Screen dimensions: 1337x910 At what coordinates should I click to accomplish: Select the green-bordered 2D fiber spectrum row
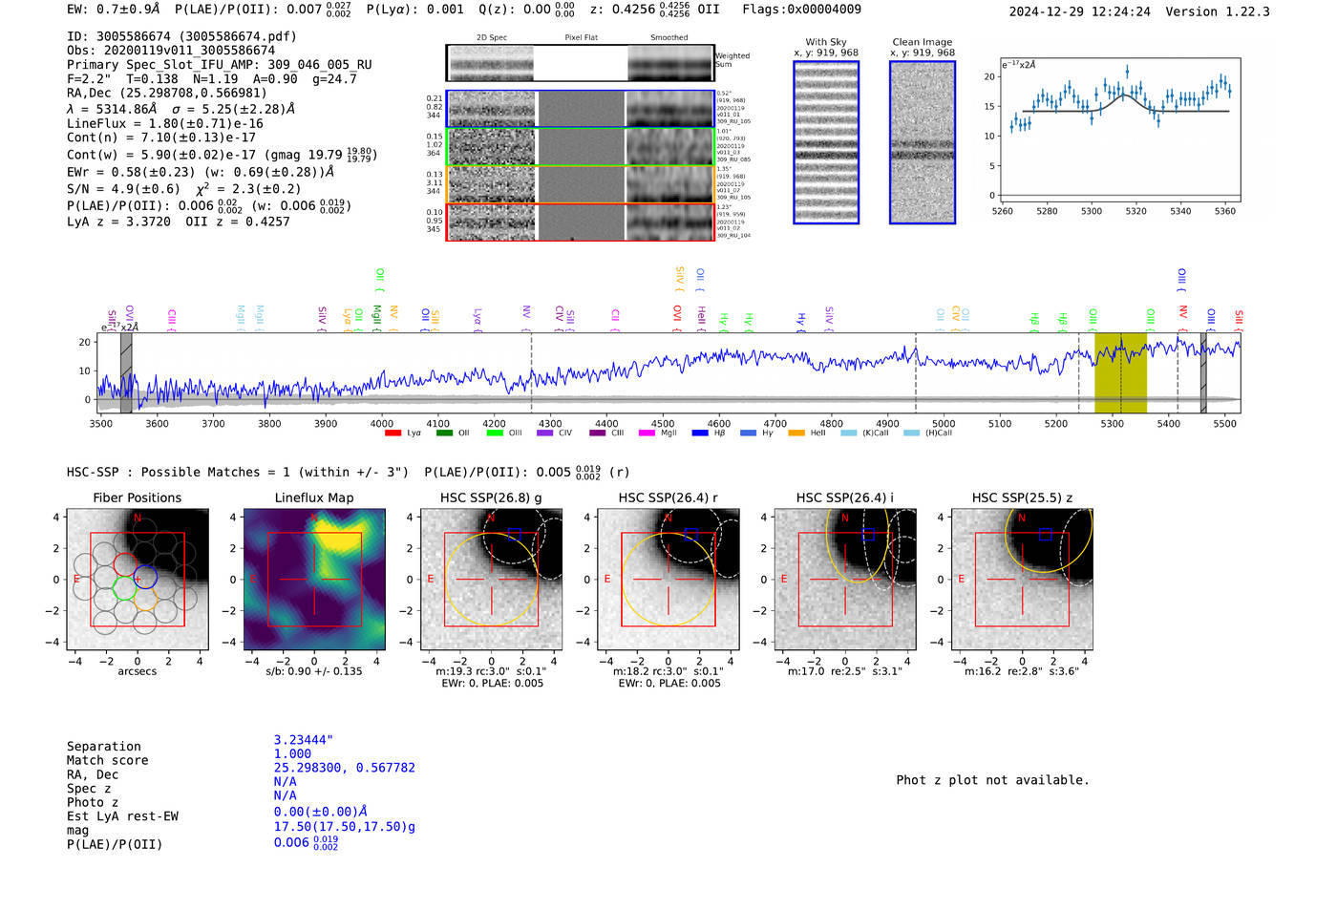pos(581,146)
